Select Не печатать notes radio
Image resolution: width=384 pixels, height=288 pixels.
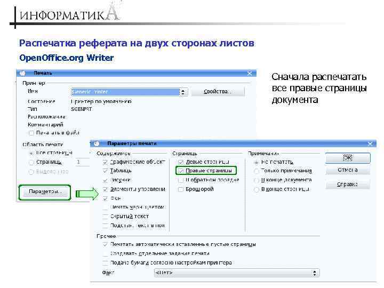[256, 162]
